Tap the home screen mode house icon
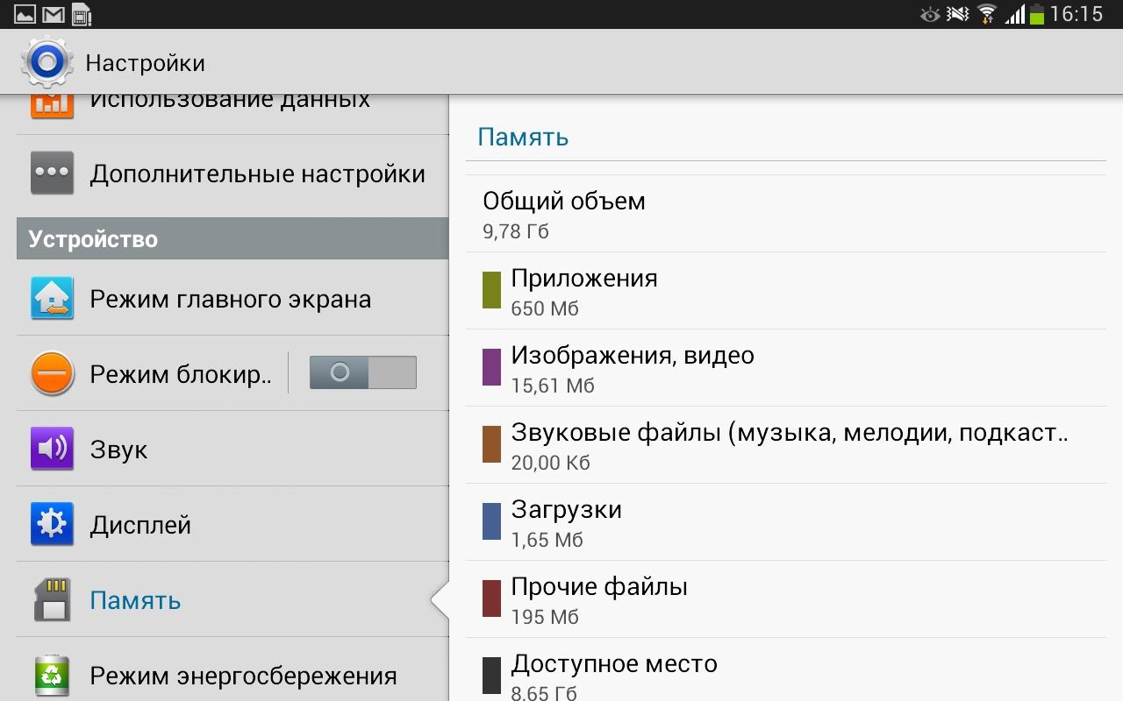The image size is (1123, 701). coord(52,299)
